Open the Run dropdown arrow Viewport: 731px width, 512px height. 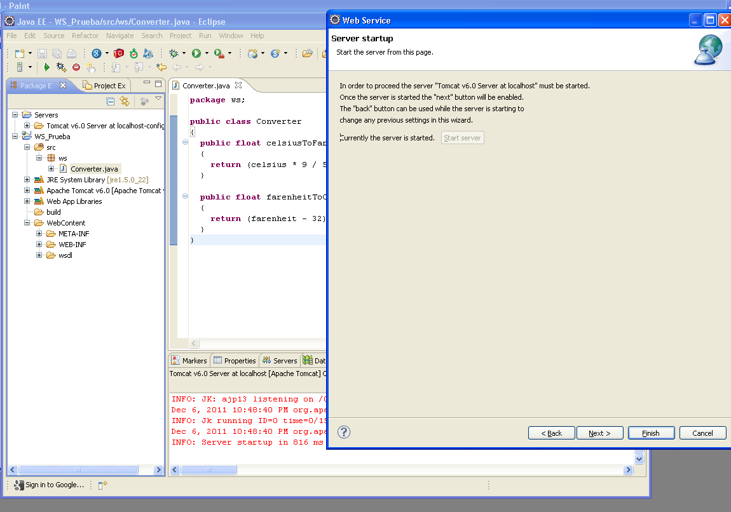pos(207,53)
